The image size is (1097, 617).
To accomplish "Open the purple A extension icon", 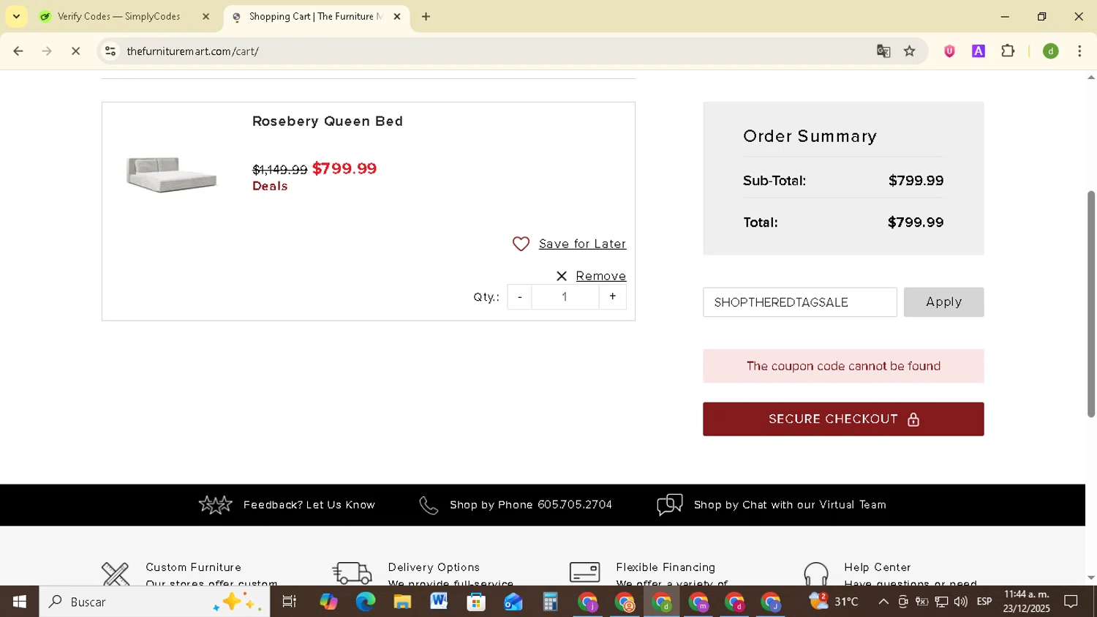I will (x=979, y=51).
